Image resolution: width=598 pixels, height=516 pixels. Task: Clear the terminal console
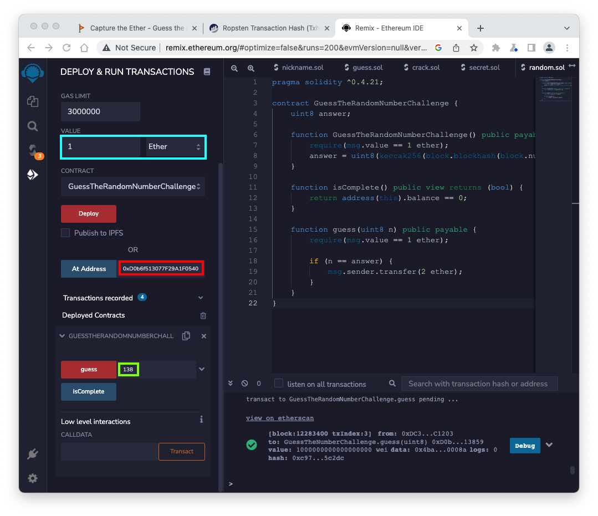(x=244, y=384)
